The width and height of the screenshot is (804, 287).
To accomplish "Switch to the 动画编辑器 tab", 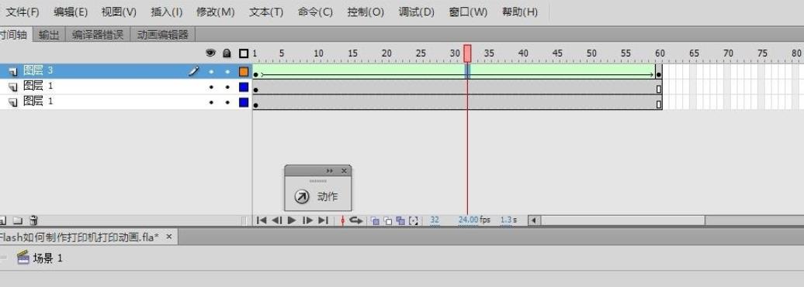I will tap(162, 35).
